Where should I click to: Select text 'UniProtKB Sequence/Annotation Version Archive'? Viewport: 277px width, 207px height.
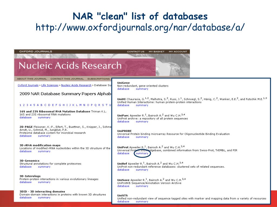coord(149,183)
